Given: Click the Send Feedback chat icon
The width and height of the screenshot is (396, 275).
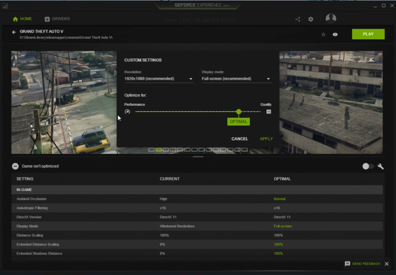Looking at the screenshot, I should point(347,264).
